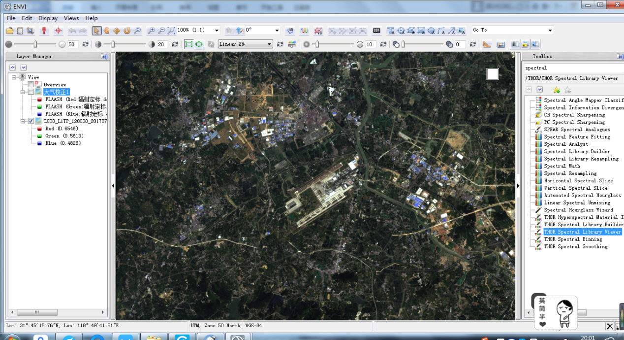Click the Open file folder icon
Screen dimensions: 624x340
pyautogui.click(x=10, y=31)
